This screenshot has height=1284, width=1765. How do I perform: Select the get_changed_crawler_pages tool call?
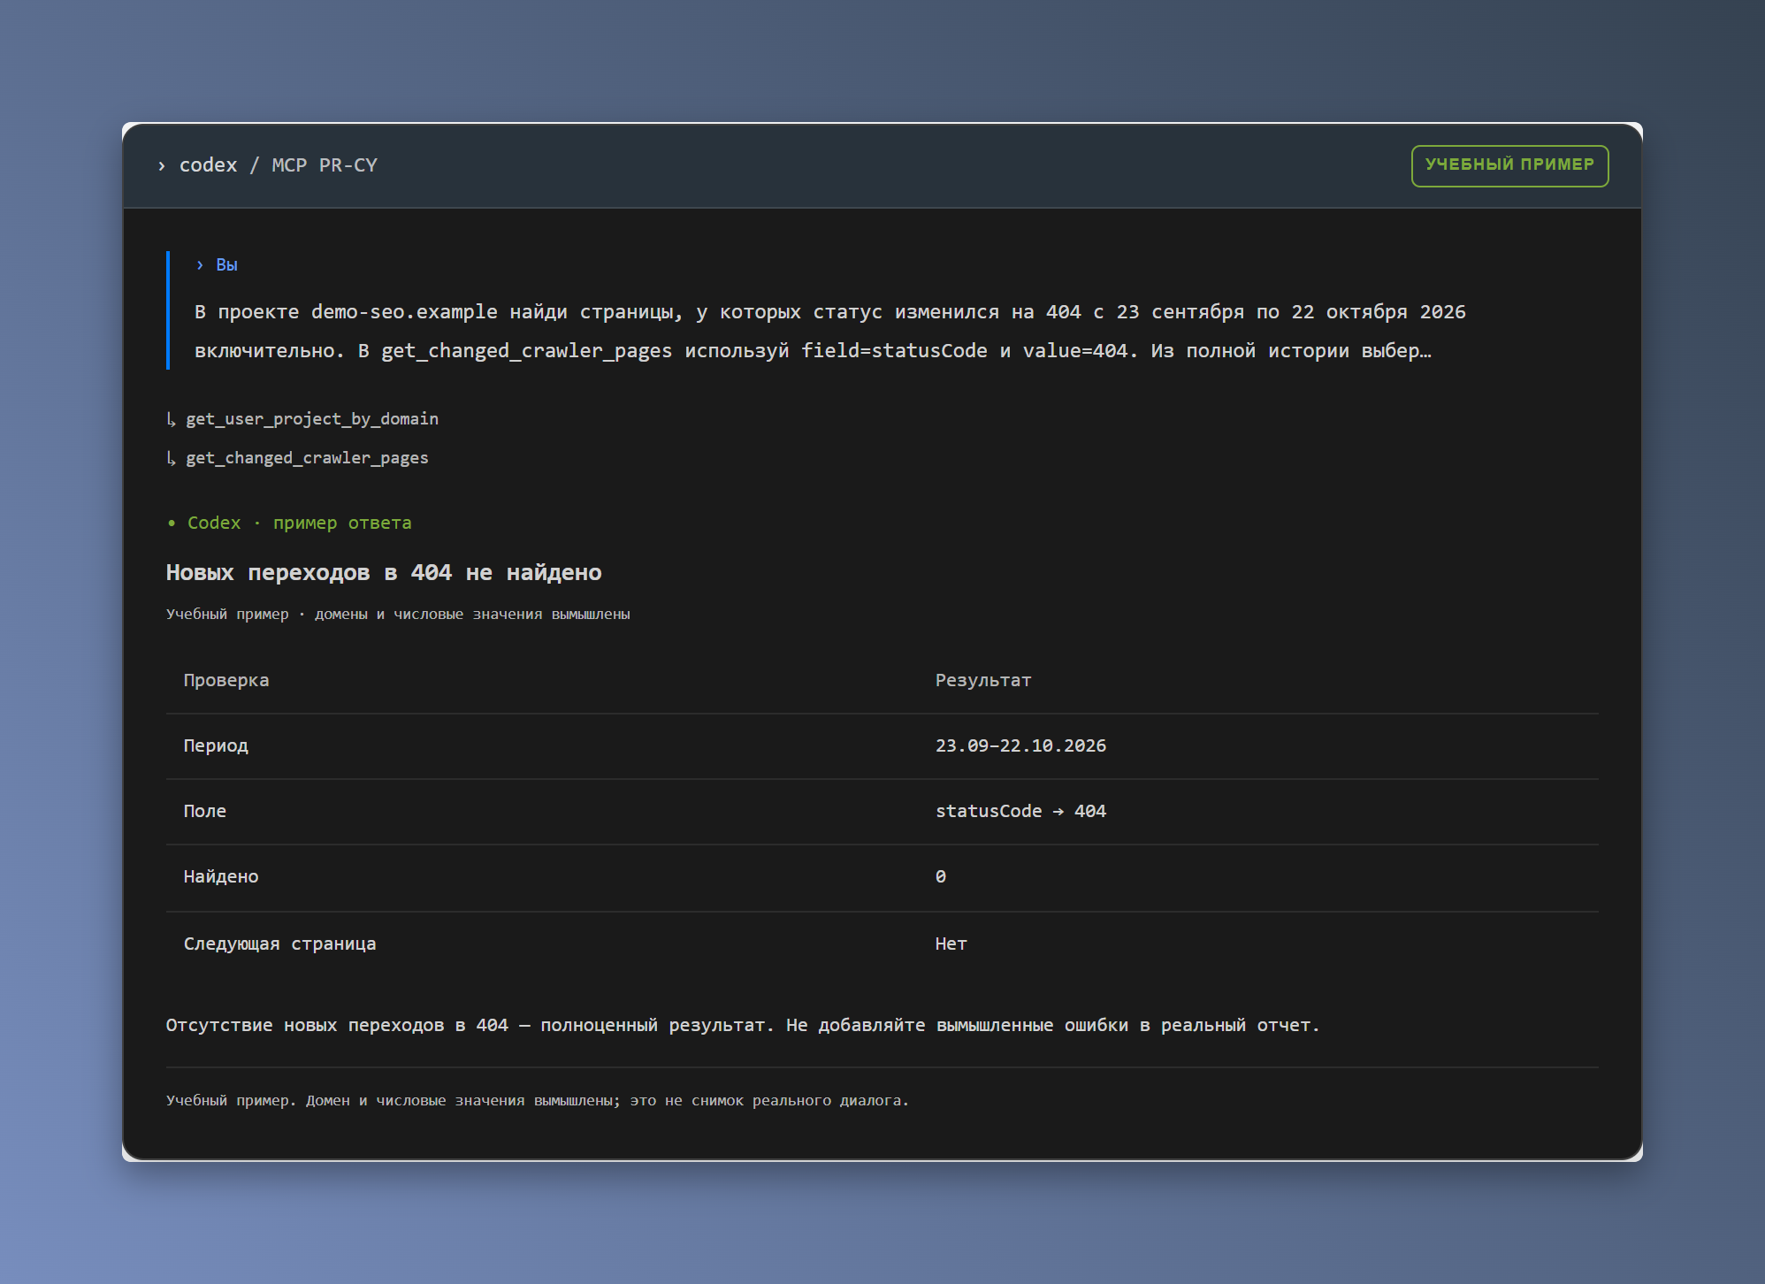click(307, 457)
